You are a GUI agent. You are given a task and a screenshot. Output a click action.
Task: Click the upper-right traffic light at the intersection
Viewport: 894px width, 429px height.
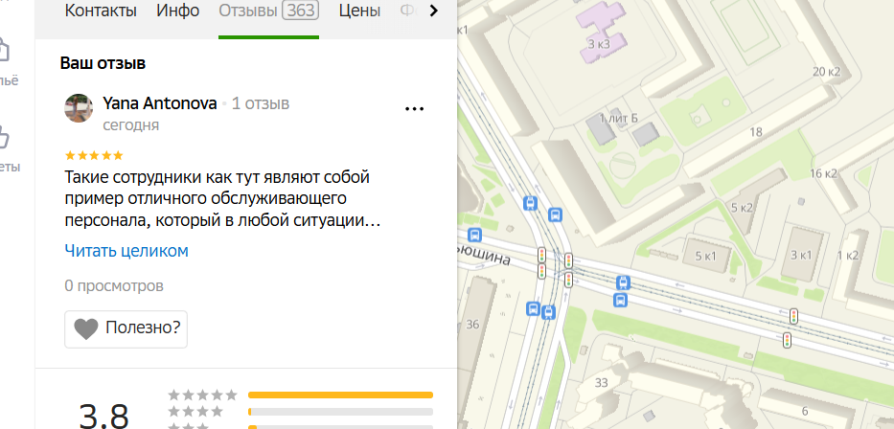[x=568, y=260]
